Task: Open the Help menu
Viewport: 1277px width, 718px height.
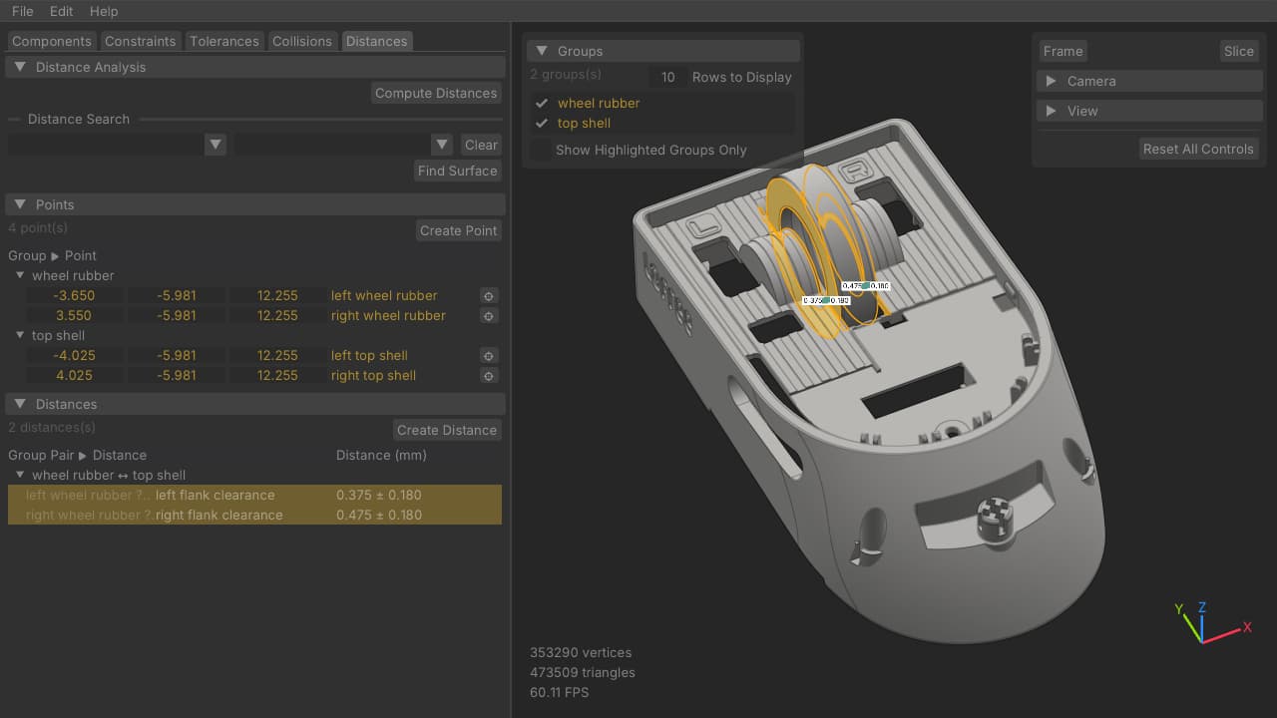Action: pos(104,11)
